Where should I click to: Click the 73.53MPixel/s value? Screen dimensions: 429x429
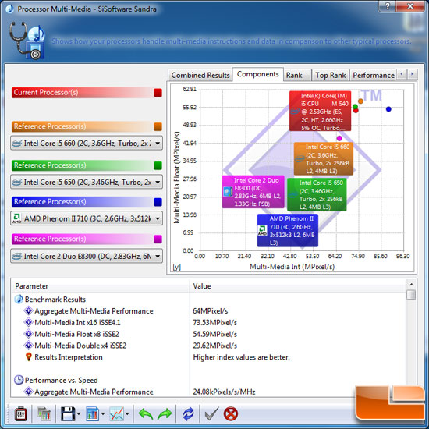[x=215, y=323]
